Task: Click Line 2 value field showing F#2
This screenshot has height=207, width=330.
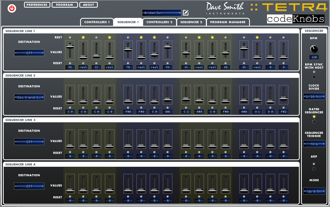Action: point(284,112)
